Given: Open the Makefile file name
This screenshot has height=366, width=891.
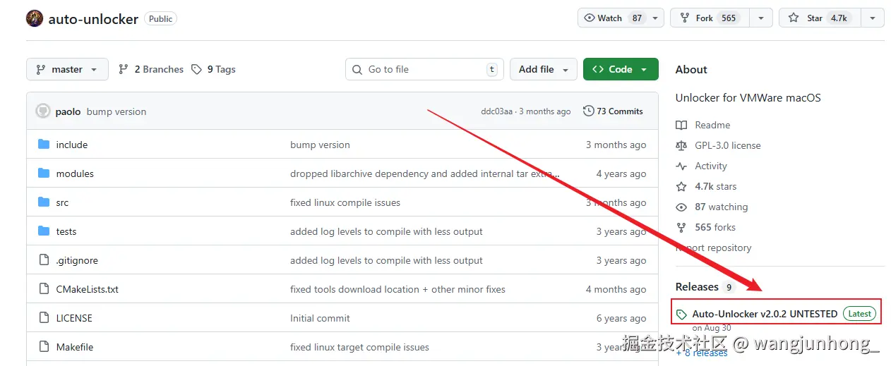Looking at the screenshot, I should pyautogui.click(x=75, y=347).
